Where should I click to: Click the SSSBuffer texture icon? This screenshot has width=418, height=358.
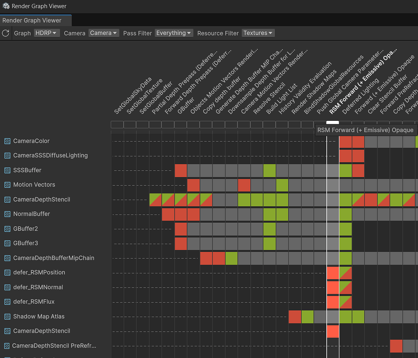point(7,170)
